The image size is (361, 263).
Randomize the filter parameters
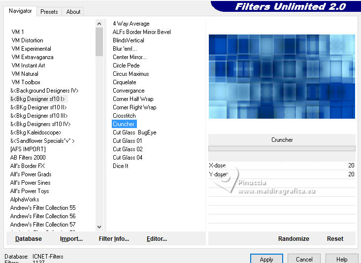294,238
